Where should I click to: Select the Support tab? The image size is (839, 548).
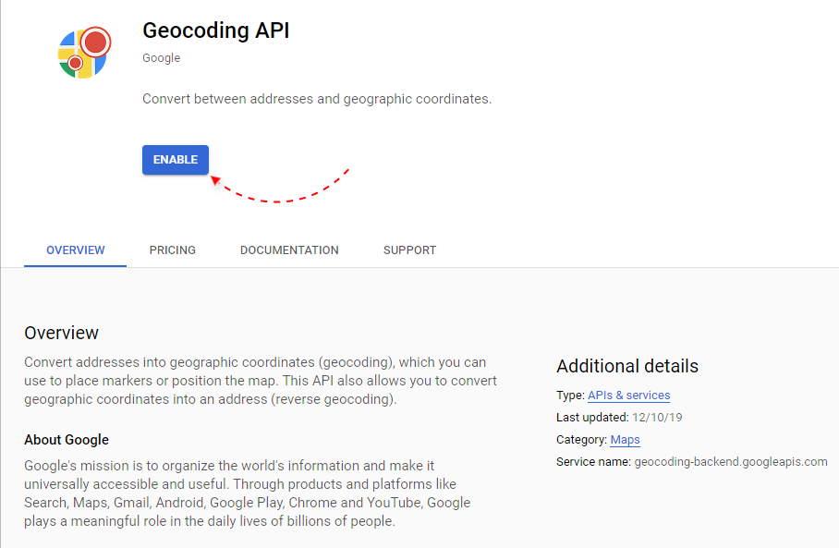coord(409,250)
